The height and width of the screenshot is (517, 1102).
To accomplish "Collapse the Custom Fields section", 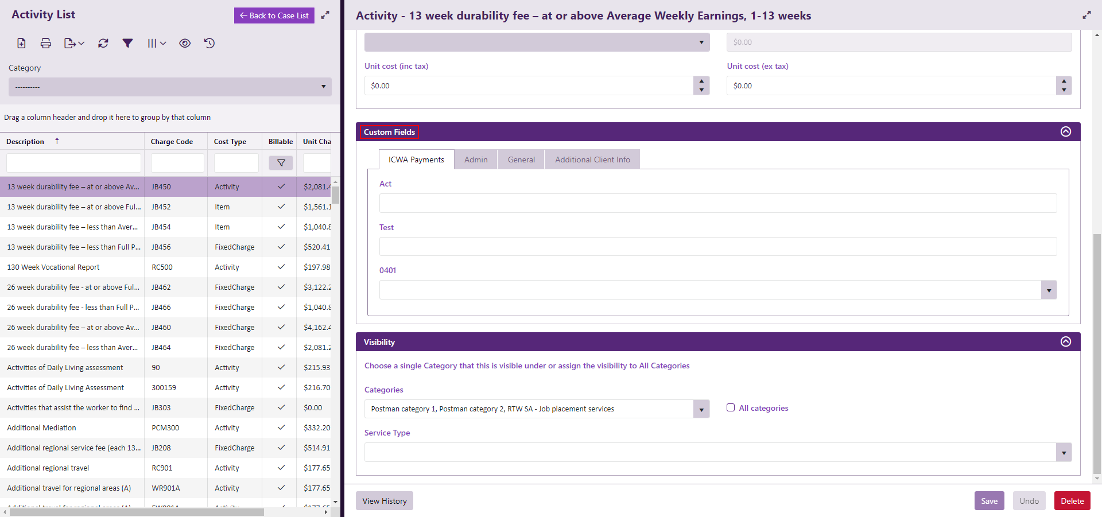I will pyautogui.click(x=1065, y=132).
